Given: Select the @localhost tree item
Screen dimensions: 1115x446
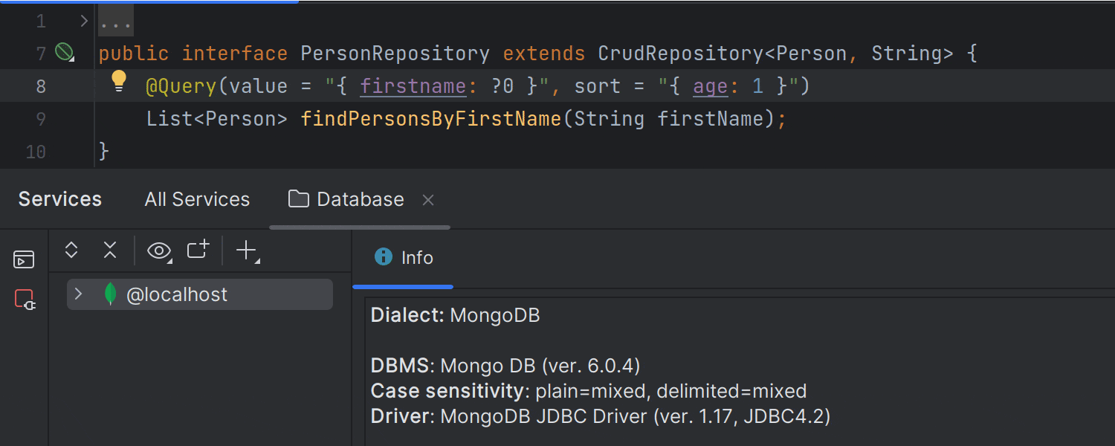Looking at the screenshot, I should 178,294.
